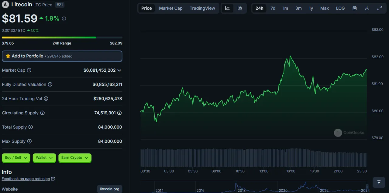Open price change info icon beside 1.9%

(x=64, y=19)
